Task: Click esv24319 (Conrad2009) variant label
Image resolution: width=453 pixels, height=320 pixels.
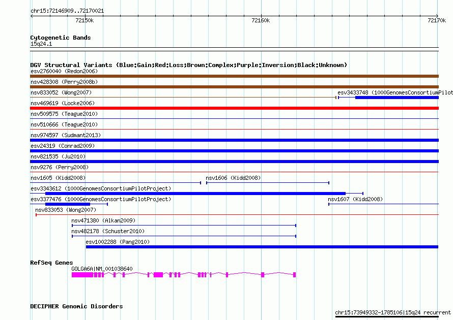Action: pos(63,146)
